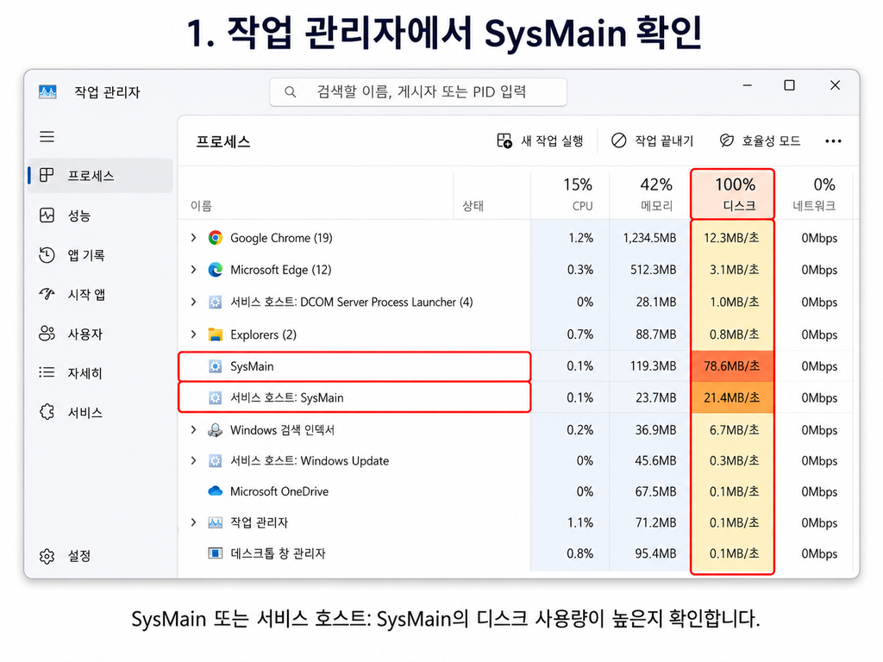The image size is (883, 662).
Task: Switch to the 시작 앱 tab
Action: click(100, 295)
